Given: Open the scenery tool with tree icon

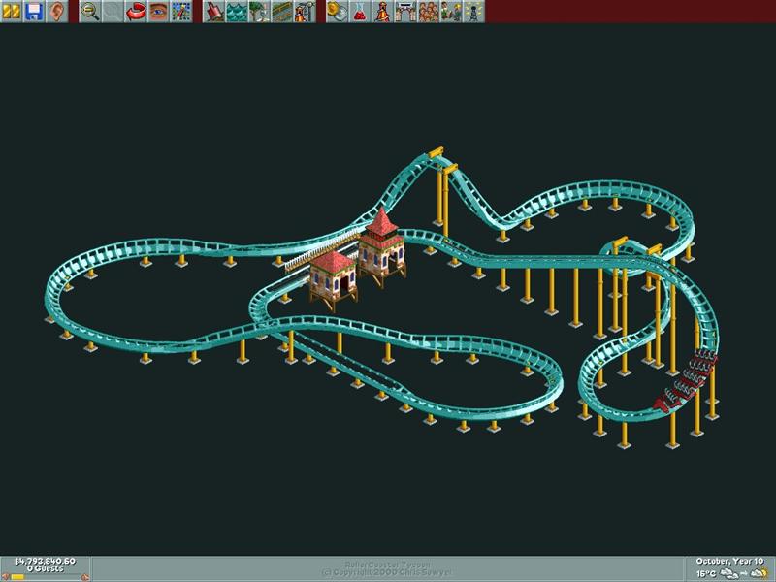Looking at the screenshot, I should point(259,12).
